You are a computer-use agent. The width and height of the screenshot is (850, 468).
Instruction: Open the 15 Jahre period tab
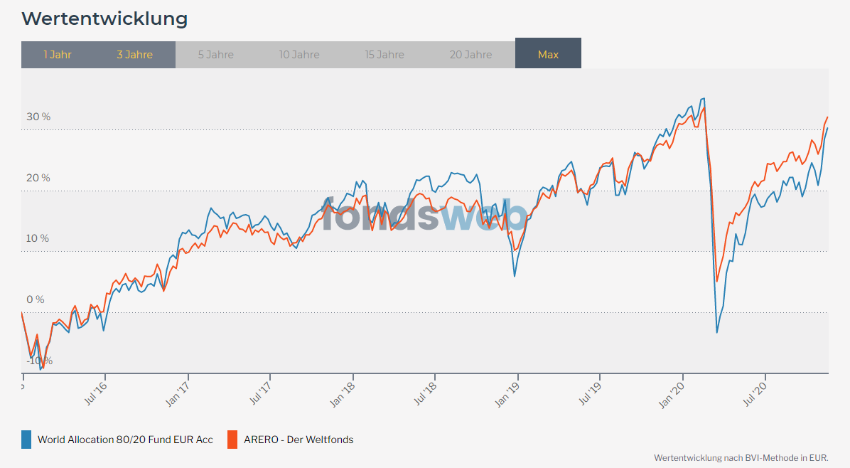pos(384,55)
